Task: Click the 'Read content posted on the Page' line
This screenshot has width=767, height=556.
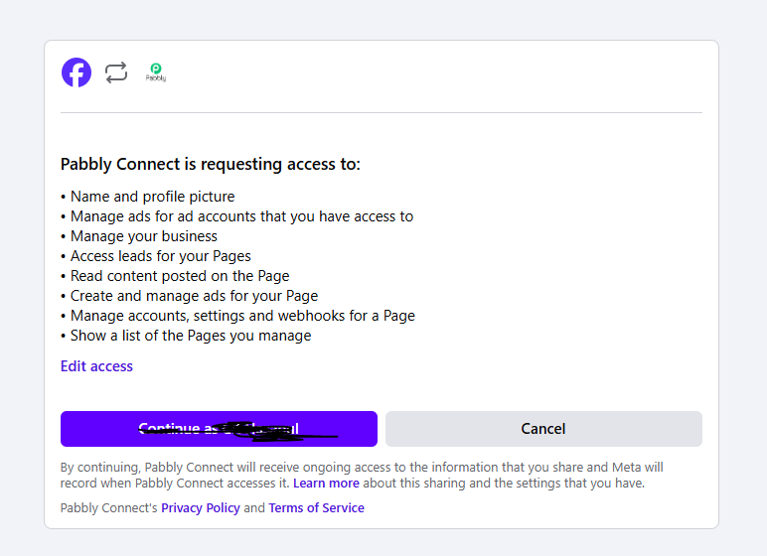Action: [180, 276]
